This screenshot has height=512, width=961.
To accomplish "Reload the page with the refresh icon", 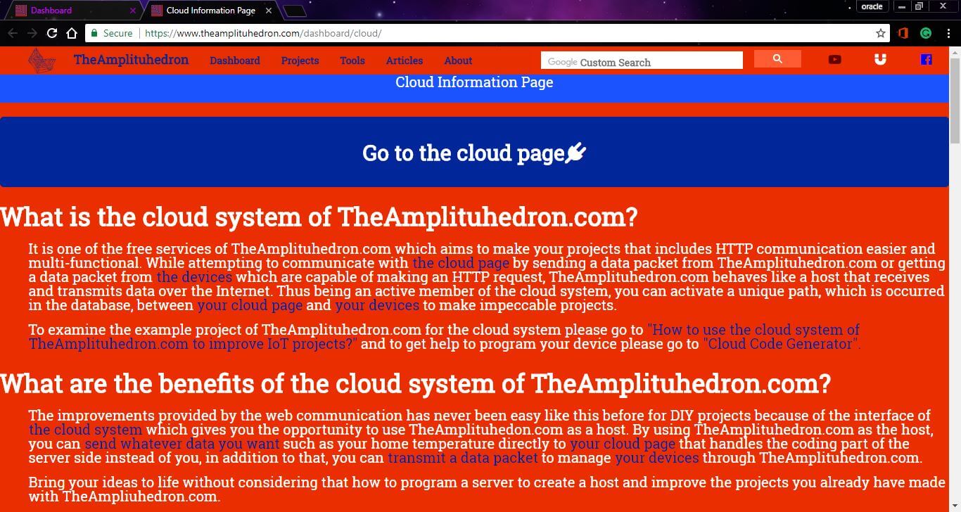I will [52, 33].
